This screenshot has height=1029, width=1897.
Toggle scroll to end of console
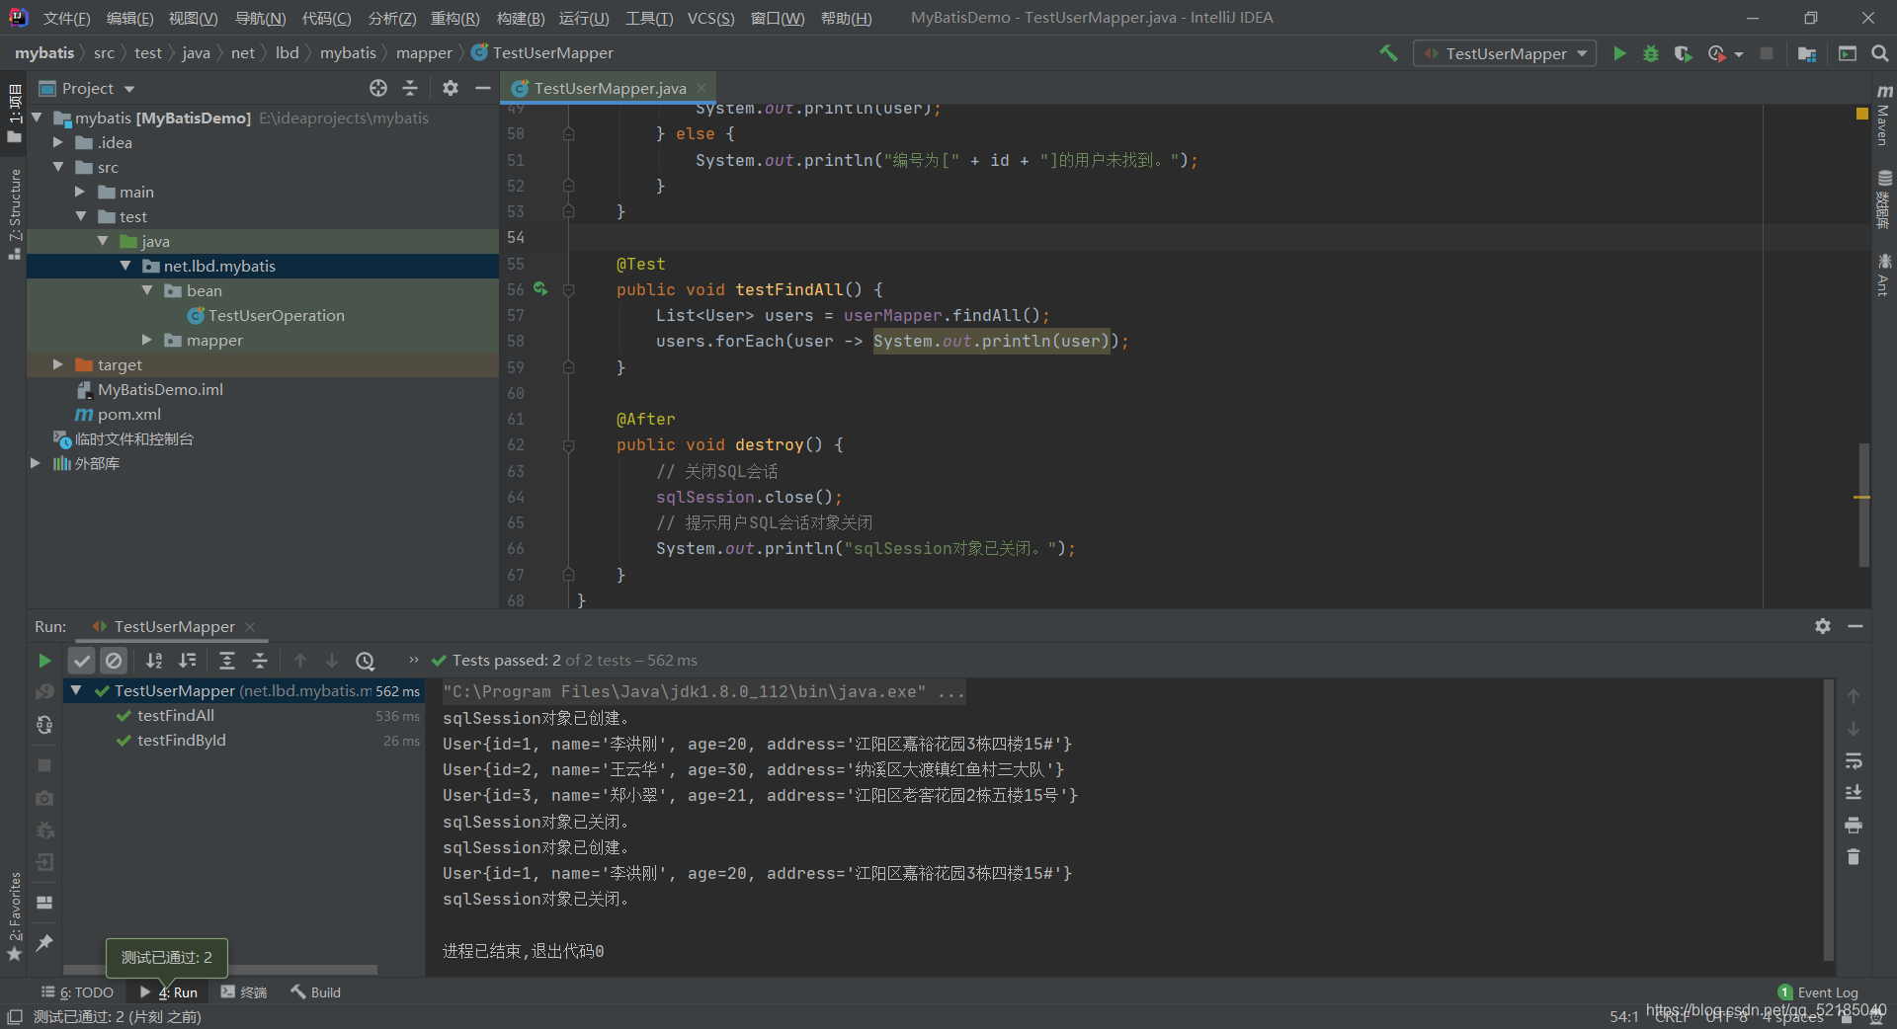(x=1854, y=793)
